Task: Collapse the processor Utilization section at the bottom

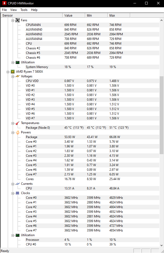Action: coord(13,236)
